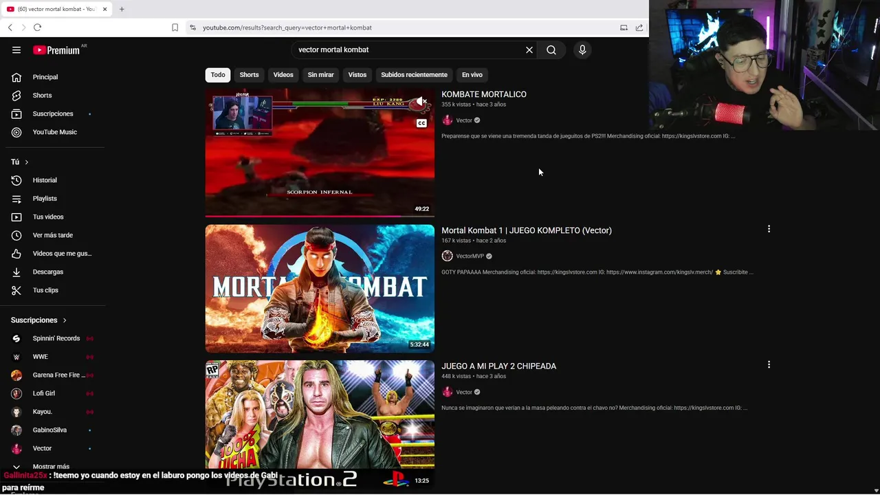The height and width of the screenshot is (495, 880).
Task: Select the Subidos recientemente filter chip
Action: (414, 74)
